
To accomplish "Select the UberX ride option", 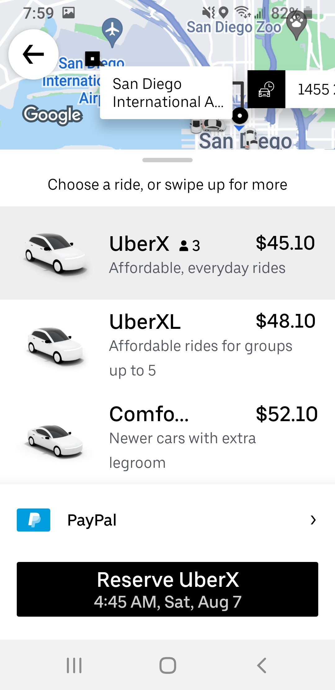I will pos(199,253).
